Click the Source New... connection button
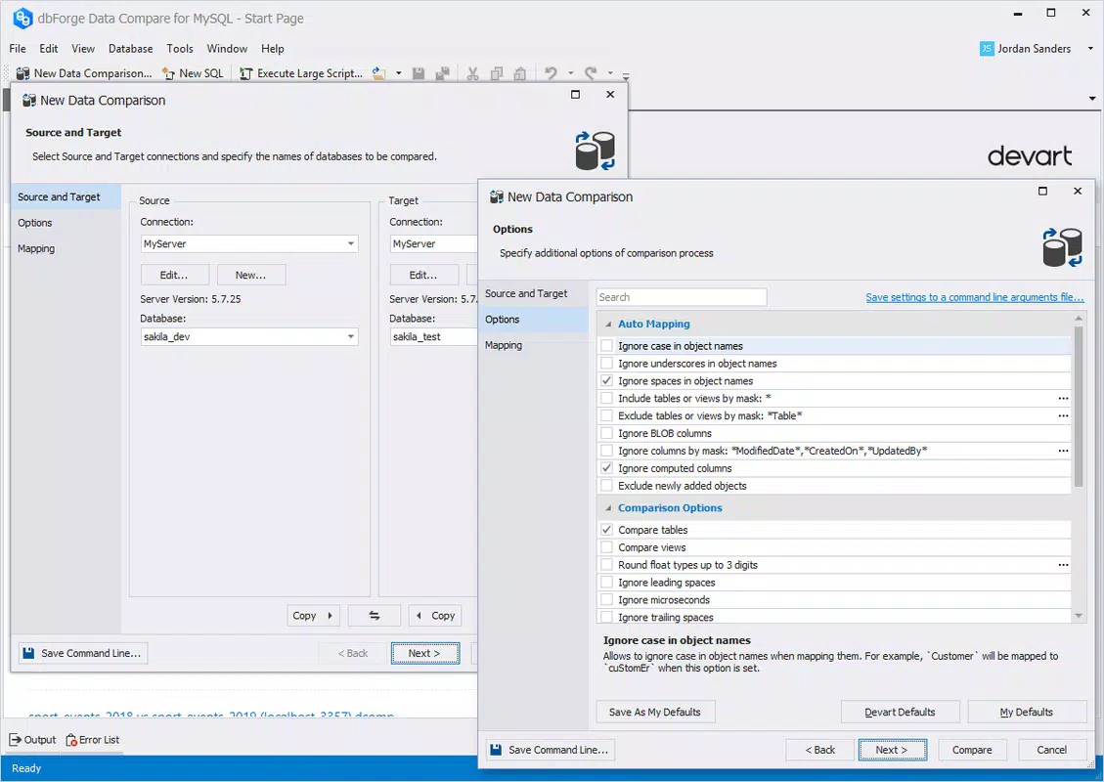Image resolution: width=1104 pixels, height=782 pixels. (x=250, y=275)
